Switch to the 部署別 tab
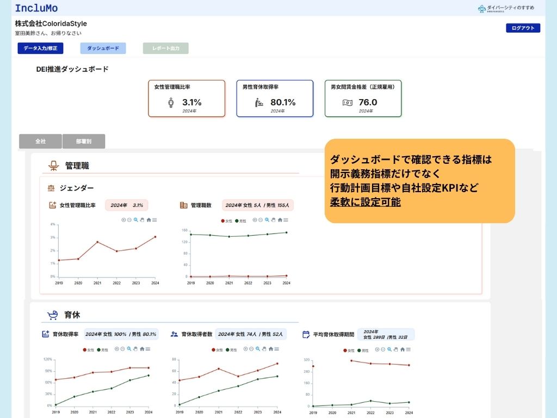 [x=83, y=142]
